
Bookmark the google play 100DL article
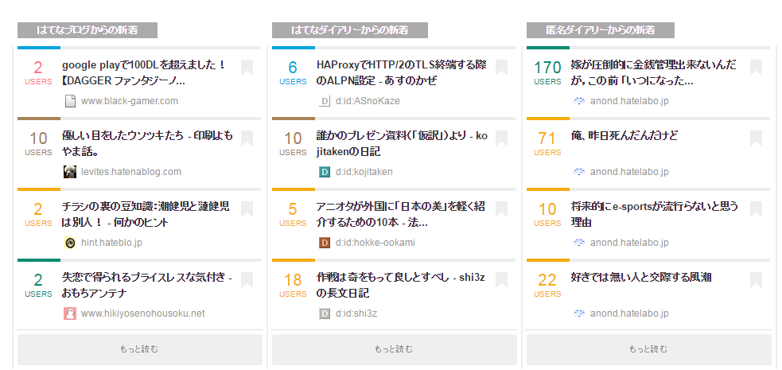pos(247,68)
